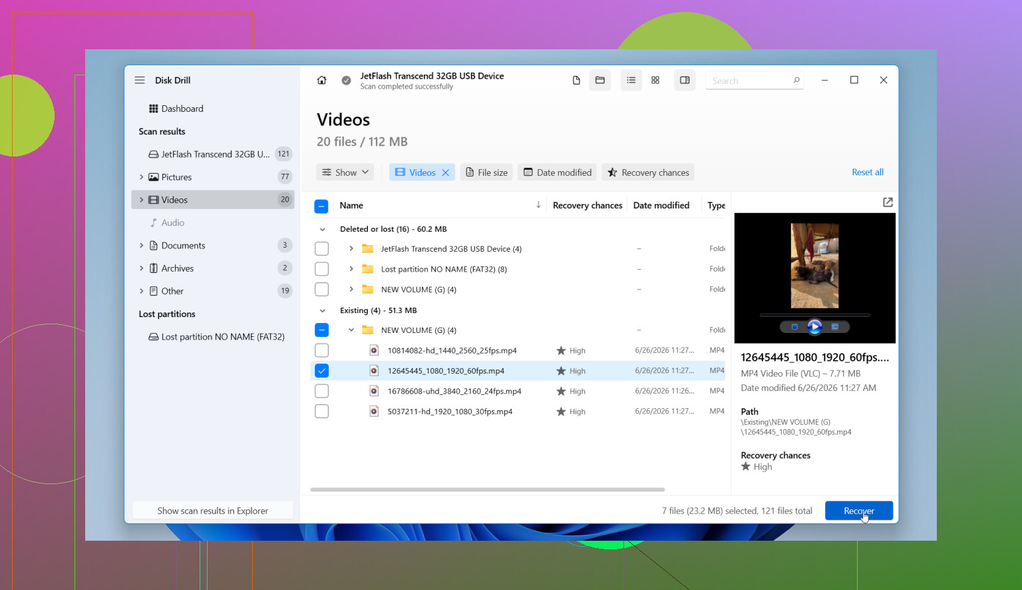Play the video preview

click(x=814, y=326)
